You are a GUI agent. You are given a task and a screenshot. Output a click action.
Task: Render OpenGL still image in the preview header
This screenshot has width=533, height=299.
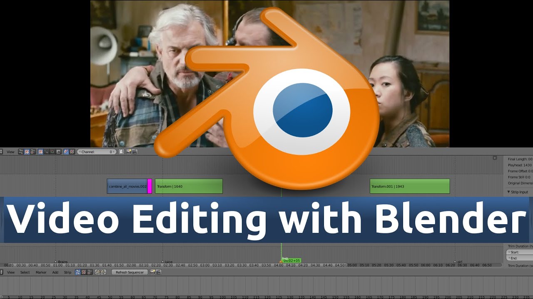coord(129,152)
